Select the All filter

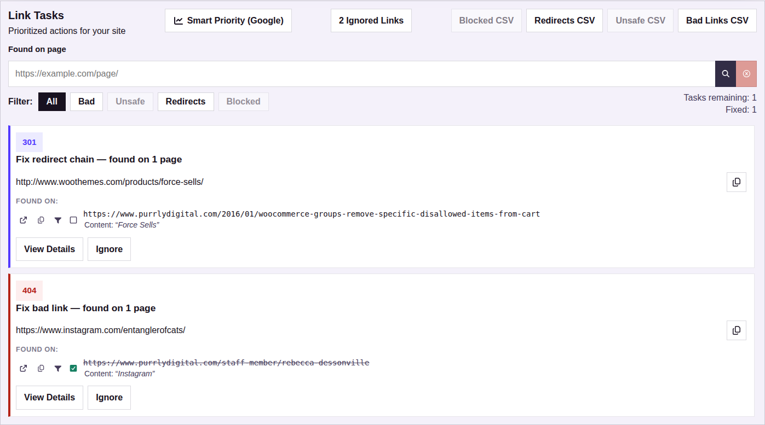pos(52,102)
